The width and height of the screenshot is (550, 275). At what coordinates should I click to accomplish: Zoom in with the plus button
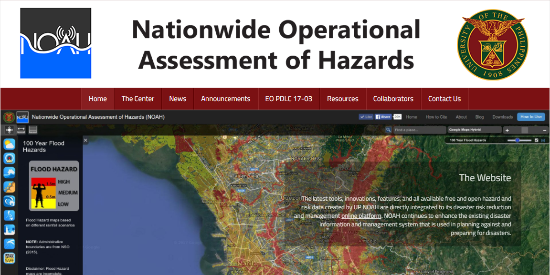(507, 130)
